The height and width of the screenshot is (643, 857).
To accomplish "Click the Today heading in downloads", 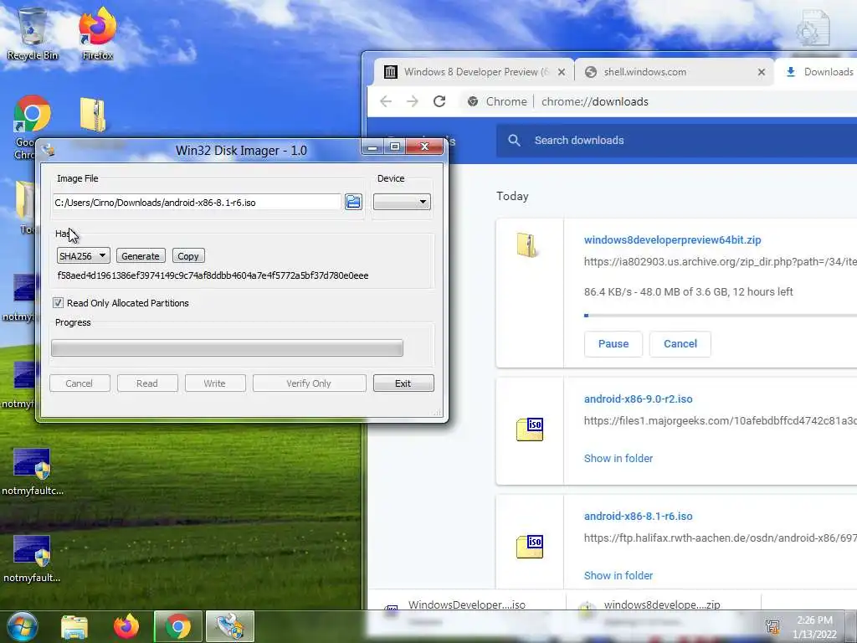I will [x=512, y=196].
